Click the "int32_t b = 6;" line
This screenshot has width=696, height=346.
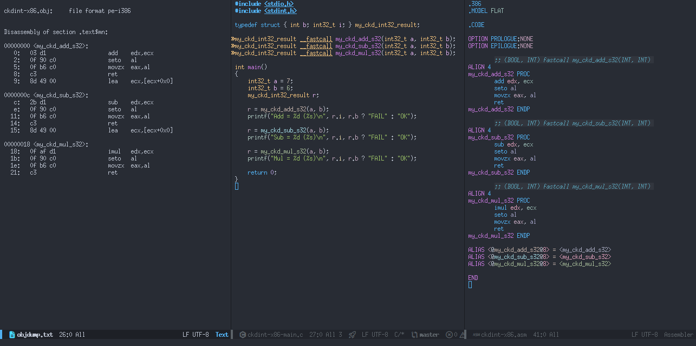pyautogui.click(x=270, y=88)
